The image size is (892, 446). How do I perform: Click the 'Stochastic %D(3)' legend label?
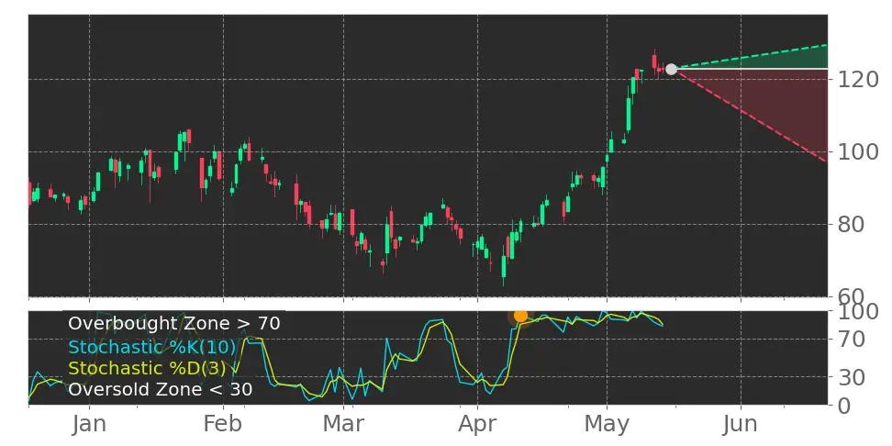tap(149, 369)
